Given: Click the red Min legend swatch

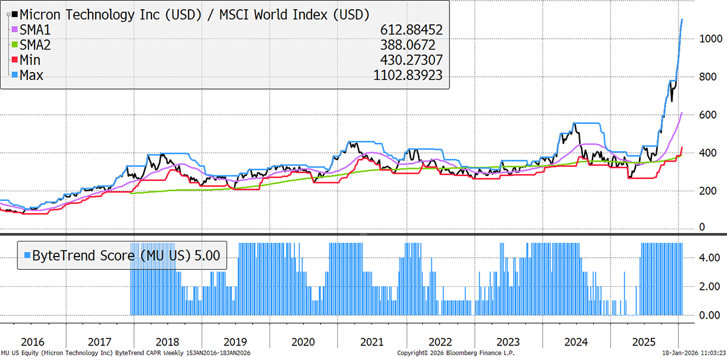Looking at the screenshot, I should (x=15, y=59).
